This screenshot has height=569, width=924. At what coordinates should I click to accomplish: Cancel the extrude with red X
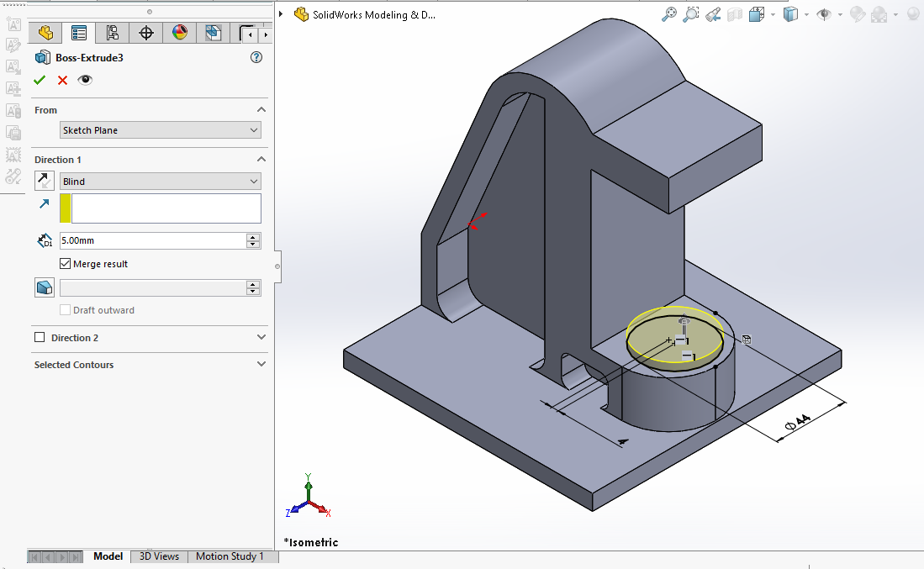pos(62,80)
